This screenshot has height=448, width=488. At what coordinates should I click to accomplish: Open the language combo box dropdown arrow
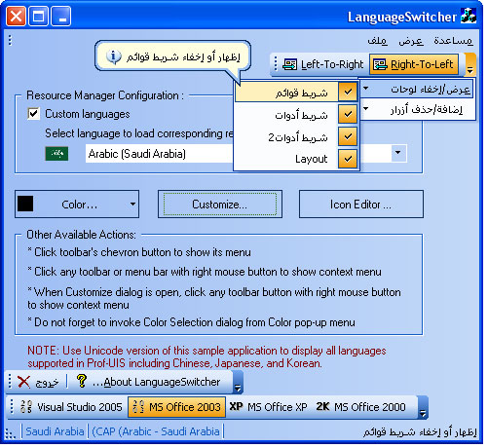[398, 153]
